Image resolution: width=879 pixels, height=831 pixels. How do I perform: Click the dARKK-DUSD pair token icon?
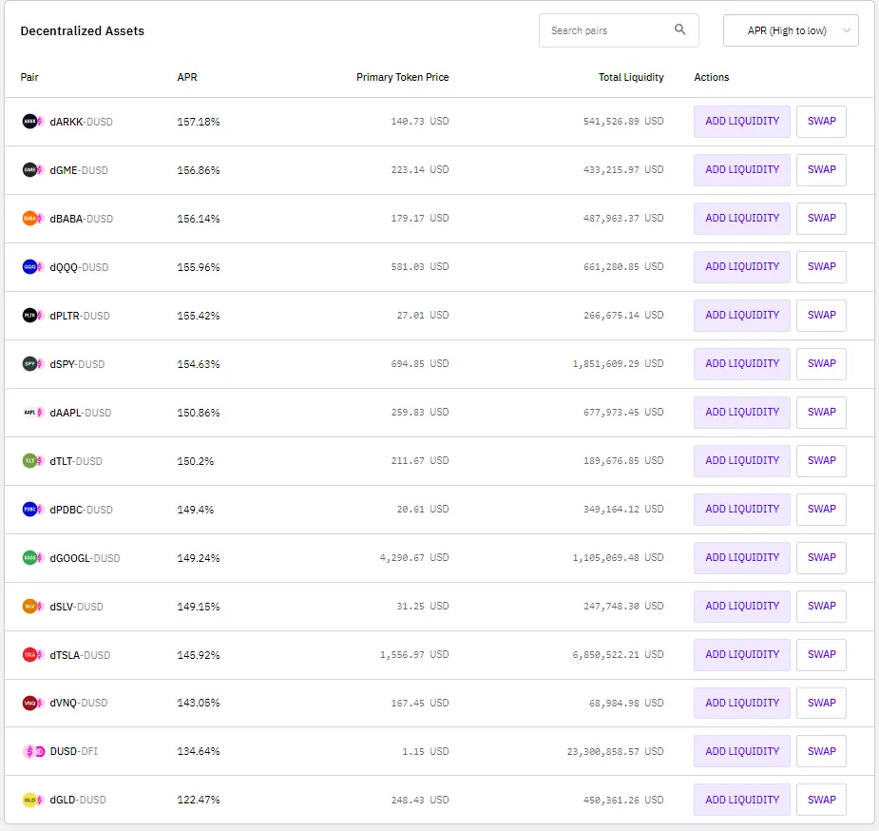33,121
